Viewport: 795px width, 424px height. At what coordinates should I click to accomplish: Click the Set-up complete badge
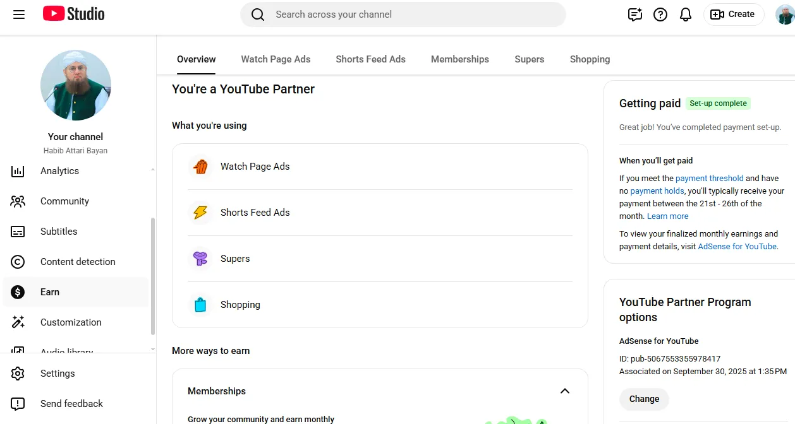click(x=718, y=103)
